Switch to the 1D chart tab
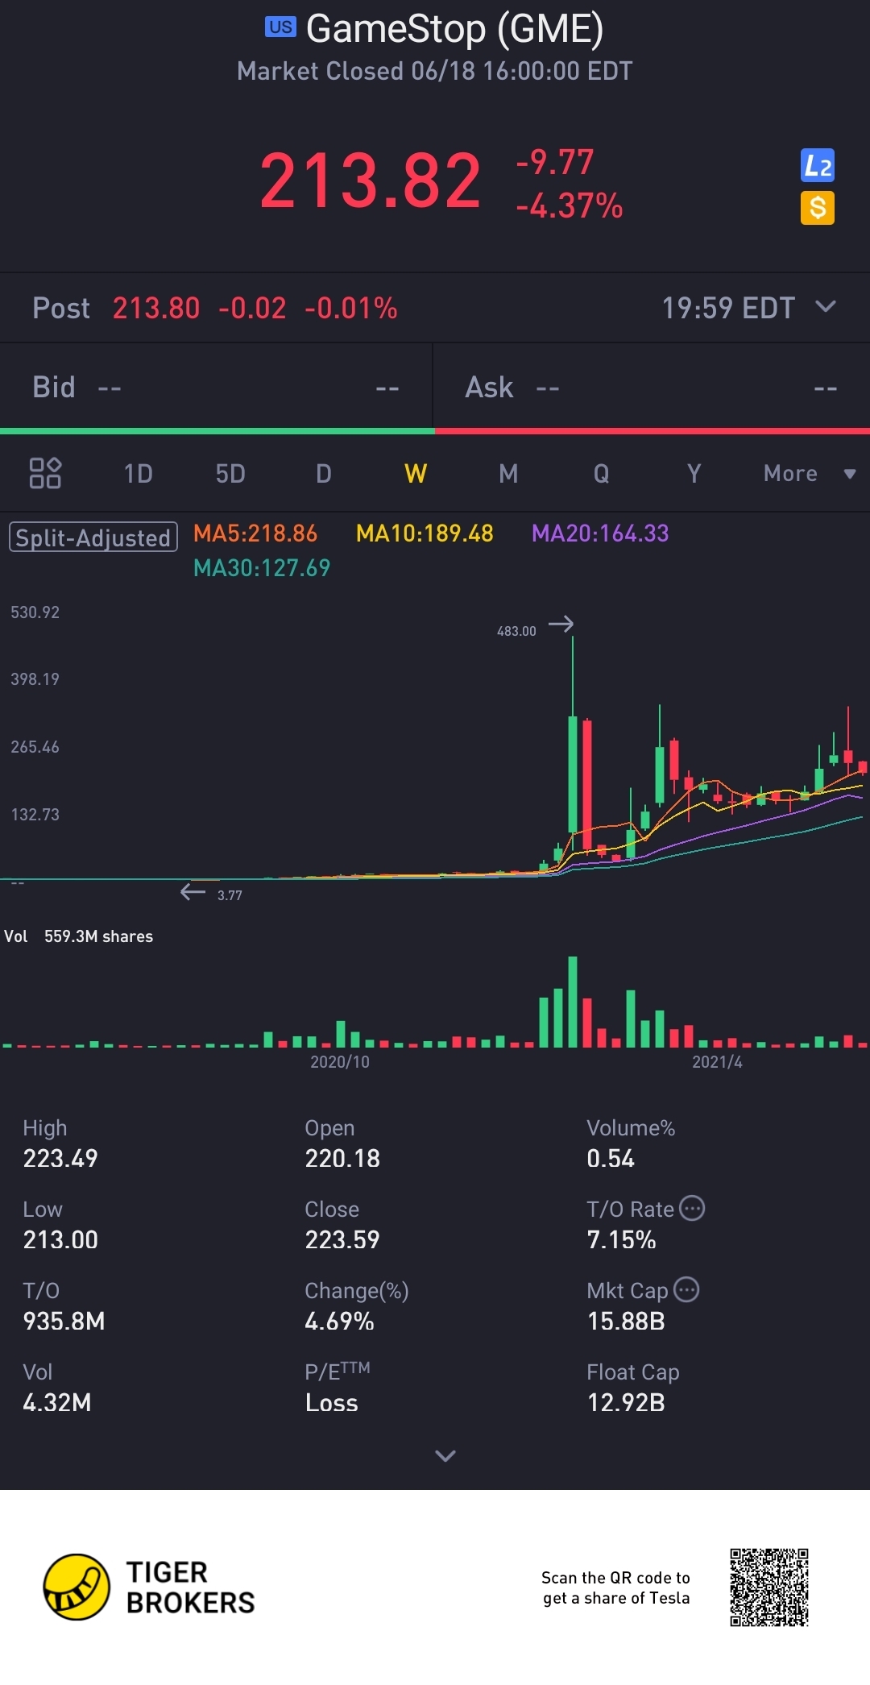 [138, 473]
